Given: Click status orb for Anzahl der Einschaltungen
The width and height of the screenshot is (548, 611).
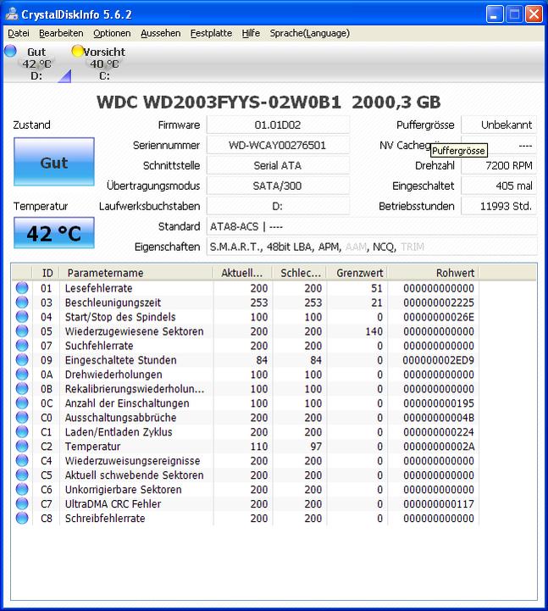Looking at the screenshot, I should click(22, 403).
